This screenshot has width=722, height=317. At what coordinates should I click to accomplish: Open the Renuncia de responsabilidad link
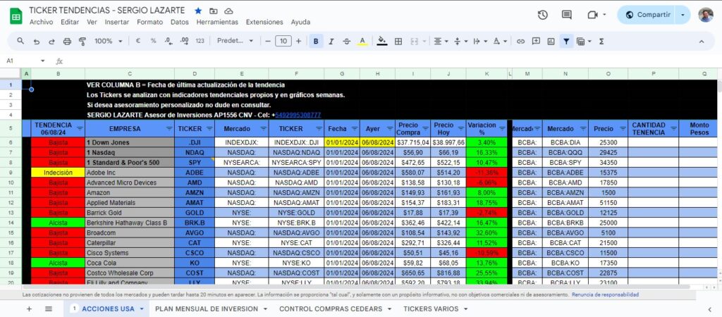coord(605,294)
